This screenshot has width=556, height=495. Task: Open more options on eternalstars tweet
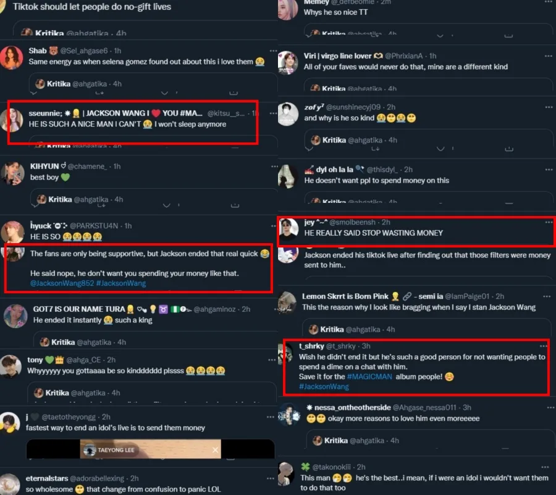point(271,478)
